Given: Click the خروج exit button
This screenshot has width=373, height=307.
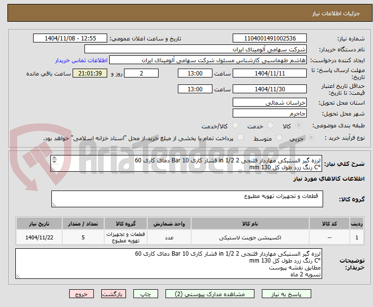Looking at the screenshot, I should point(82,294).
